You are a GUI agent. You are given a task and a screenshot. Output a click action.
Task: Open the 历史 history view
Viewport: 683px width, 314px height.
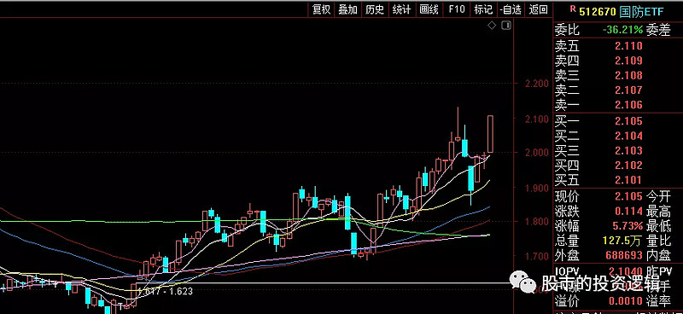375,9
